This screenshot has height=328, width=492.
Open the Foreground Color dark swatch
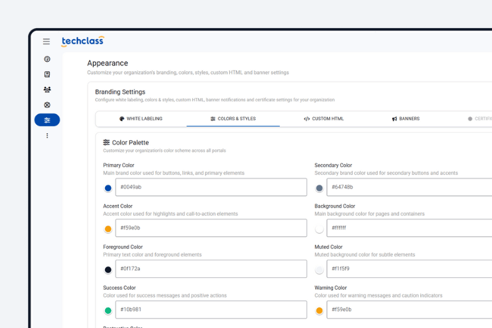[108, 270]
